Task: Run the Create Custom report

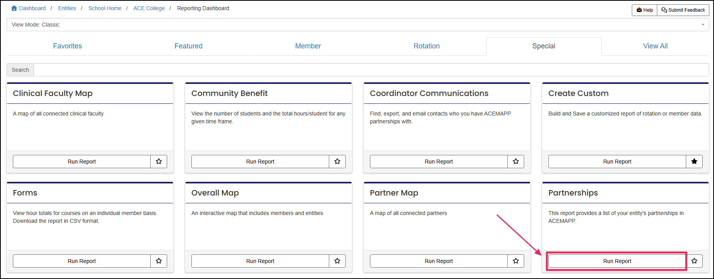Action: coord(617,162)
